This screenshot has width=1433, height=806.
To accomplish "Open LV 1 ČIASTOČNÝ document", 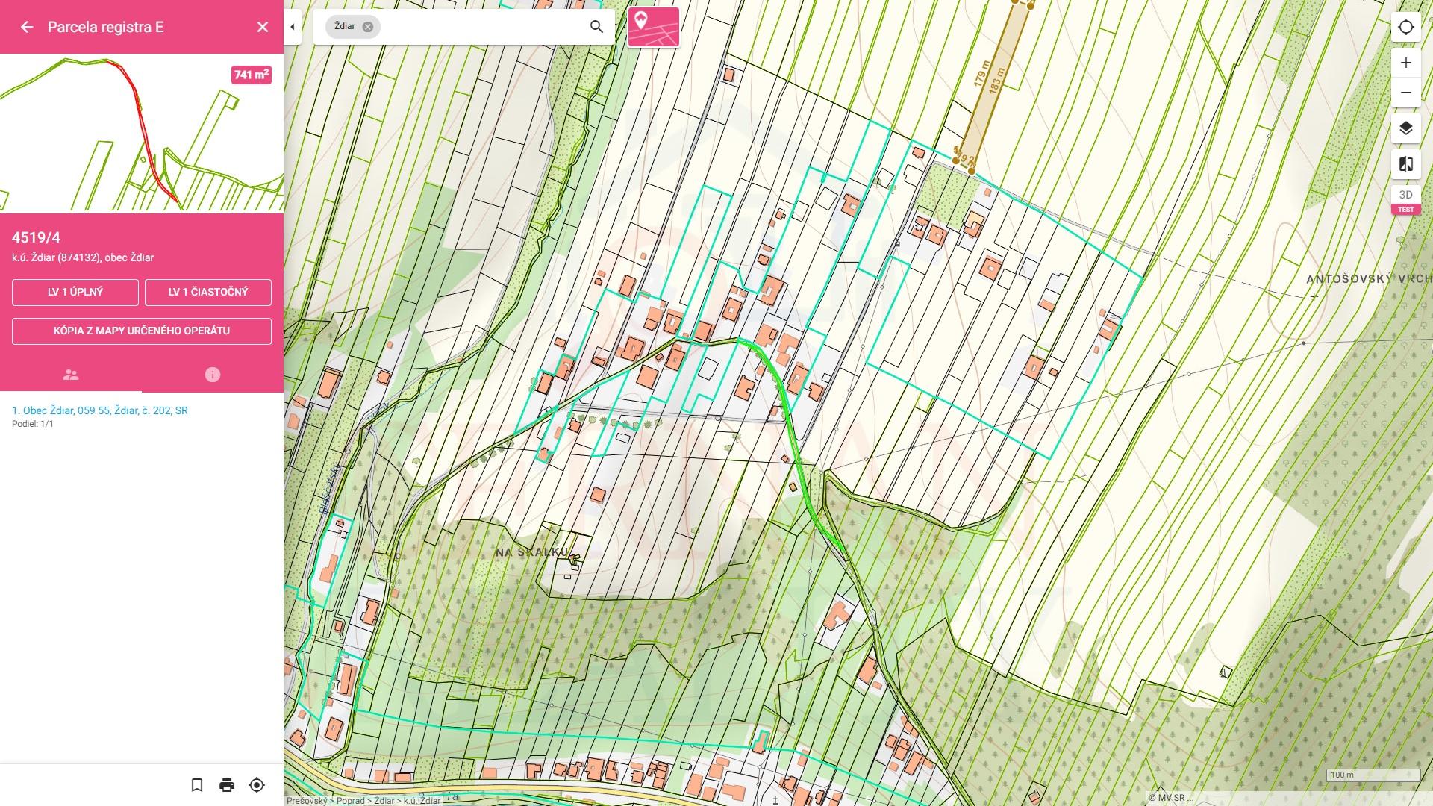I will 208,292.
